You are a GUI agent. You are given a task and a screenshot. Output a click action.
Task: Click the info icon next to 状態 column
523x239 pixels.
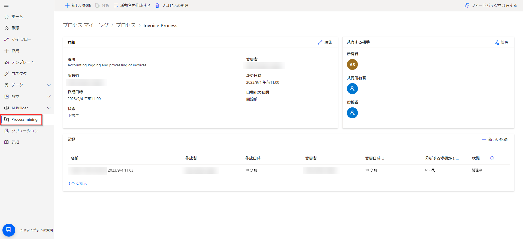[x=492, y=158]
